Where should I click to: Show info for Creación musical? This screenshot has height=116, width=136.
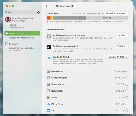[127, 78]
